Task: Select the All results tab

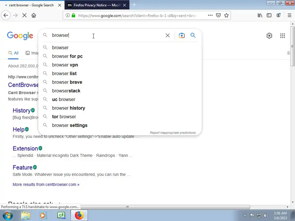Action: click(x=13, y=53)
